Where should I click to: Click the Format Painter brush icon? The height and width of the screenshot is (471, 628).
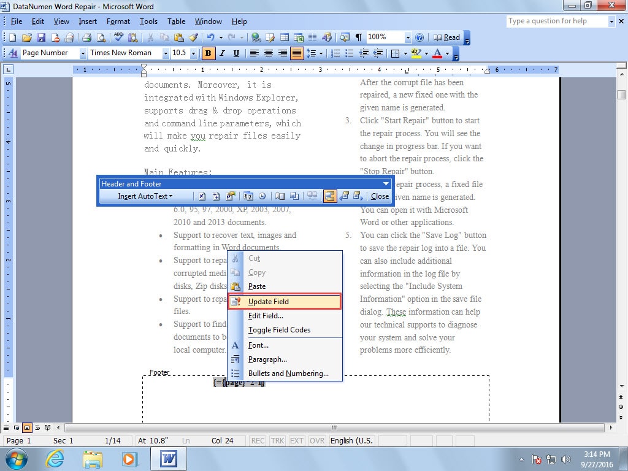click(193, 38)
